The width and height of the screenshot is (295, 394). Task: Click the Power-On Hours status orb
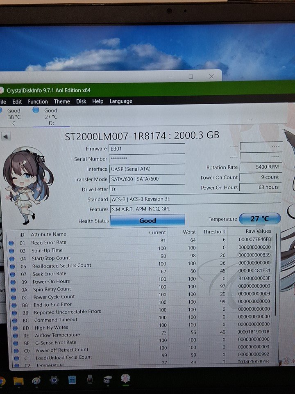[13, 282]
